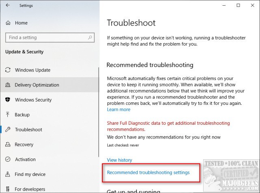Viewport: 260px width, 193px height.
Task: Click the Home house icon
Action: pos(8,23)
